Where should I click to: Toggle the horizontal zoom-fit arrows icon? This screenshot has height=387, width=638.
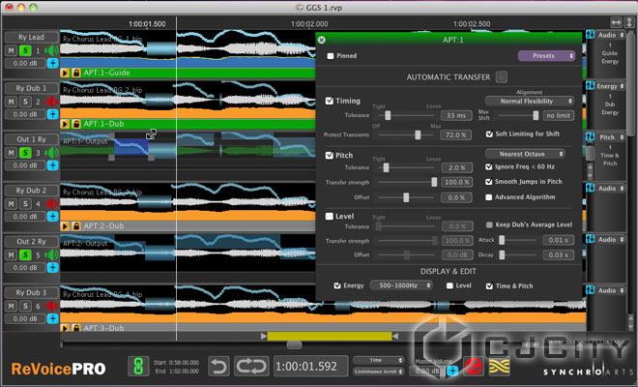616,22
